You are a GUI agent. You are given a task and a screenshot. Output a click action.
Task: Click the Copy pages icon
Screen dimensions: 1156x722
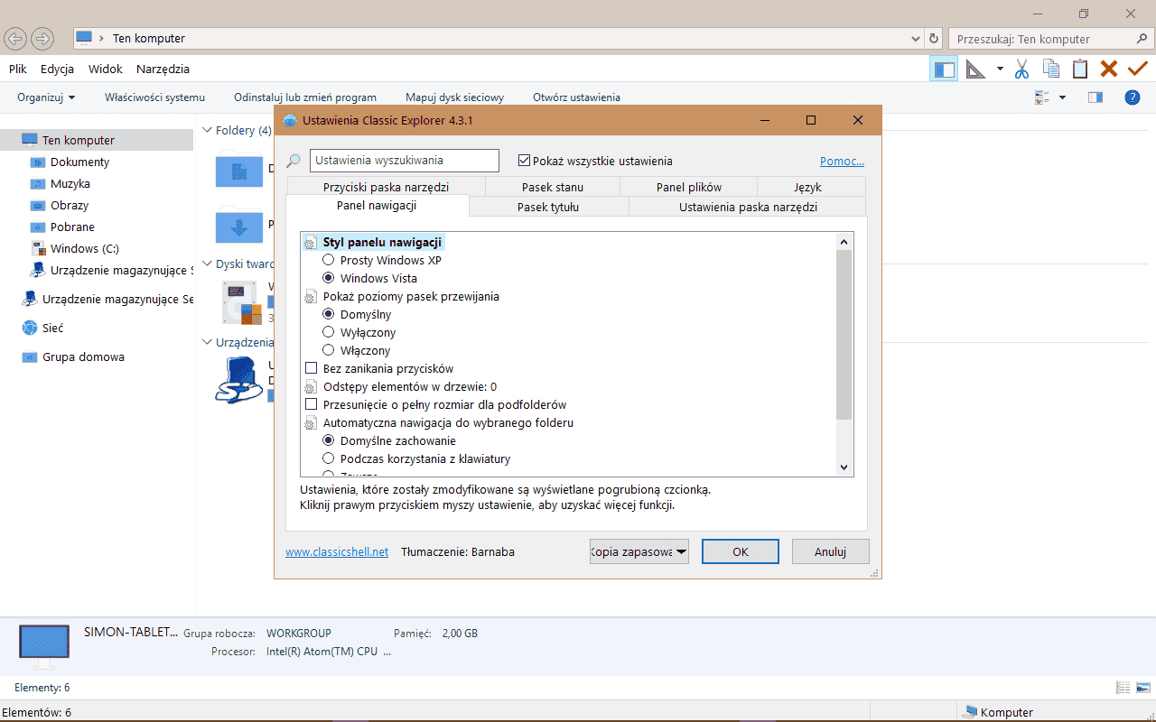click(x=1050, y=69)
